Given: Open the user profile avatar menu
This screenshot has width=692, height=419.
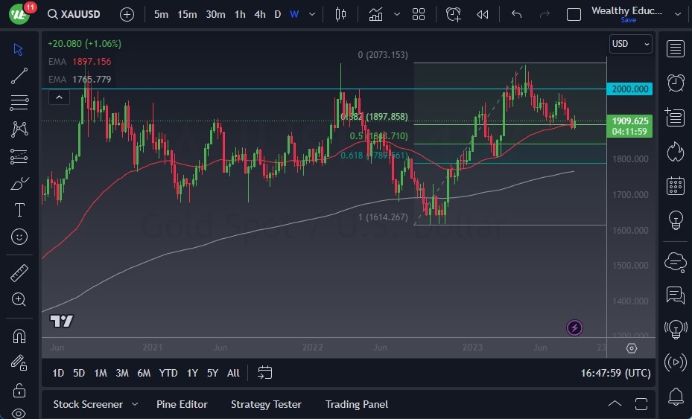Looking at the screenshot, I should tap(19, 14).
